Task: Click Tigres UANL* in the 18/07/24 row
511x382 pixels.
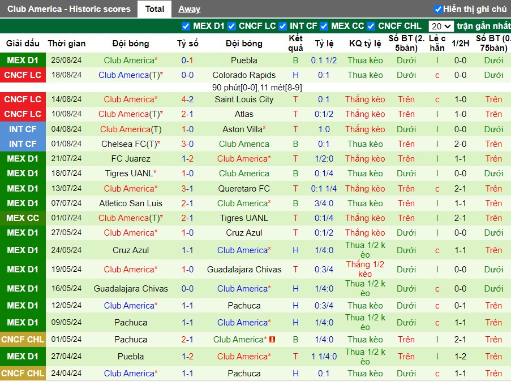Action: [x=131, y=173]
